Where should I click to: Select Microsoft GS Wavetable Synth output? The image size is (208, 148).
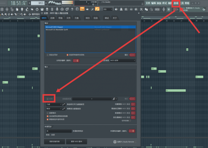pyautogui.click(x=90, y=30)
